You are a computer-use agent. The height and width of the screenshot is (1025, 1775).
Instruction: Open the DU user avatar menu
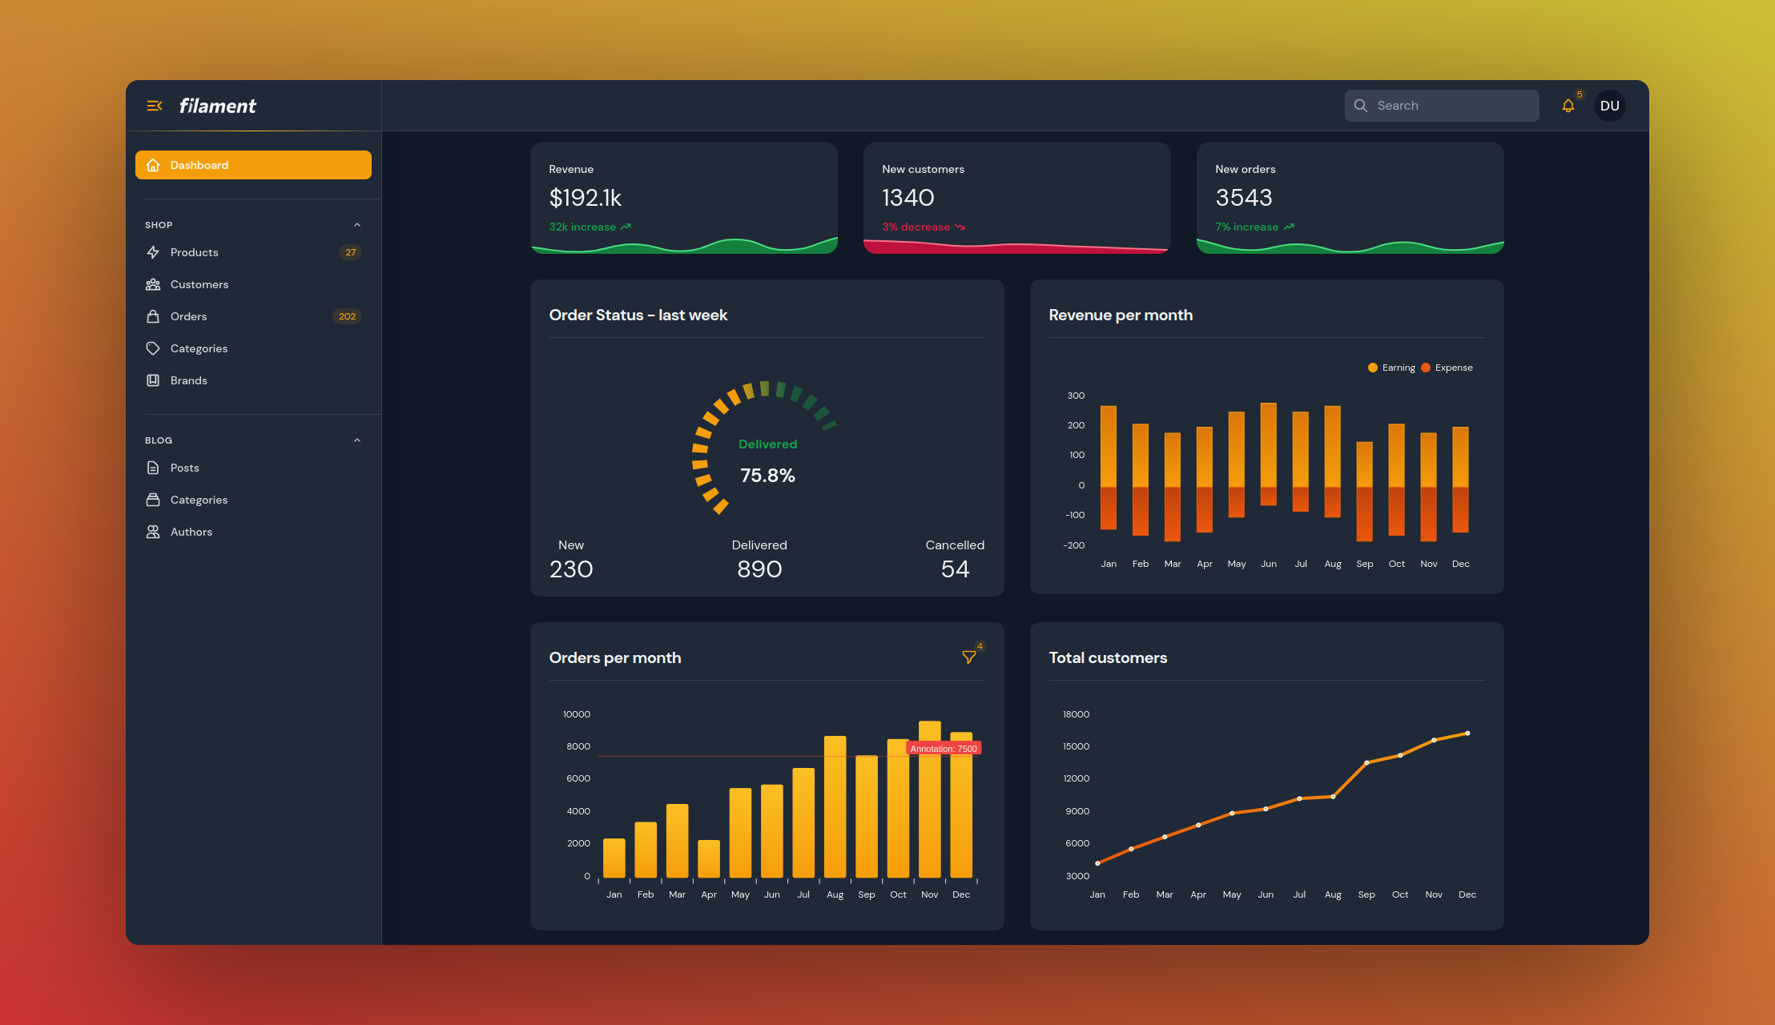coord(1609,106)
